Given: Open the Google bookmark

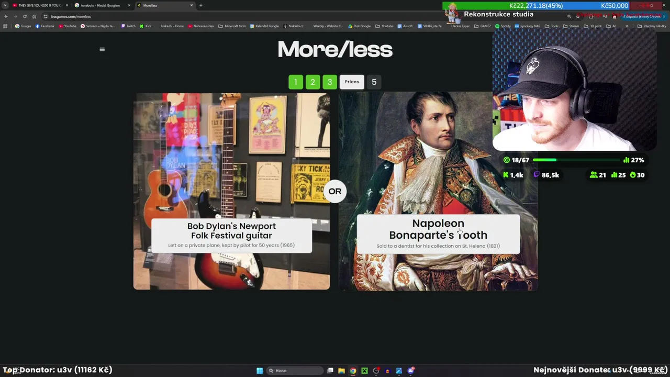Looking at the screenshot, I should pyautogui.click(x=23, y=26).
